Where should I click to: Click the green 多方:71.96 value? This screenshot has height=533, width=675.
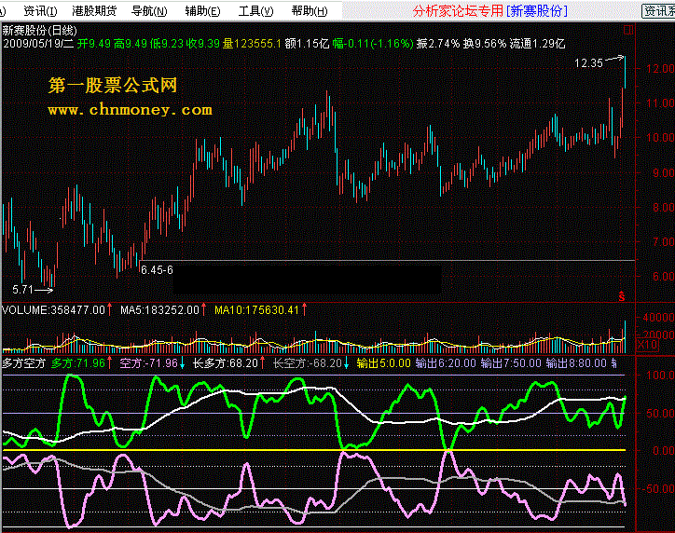(78, 363)
